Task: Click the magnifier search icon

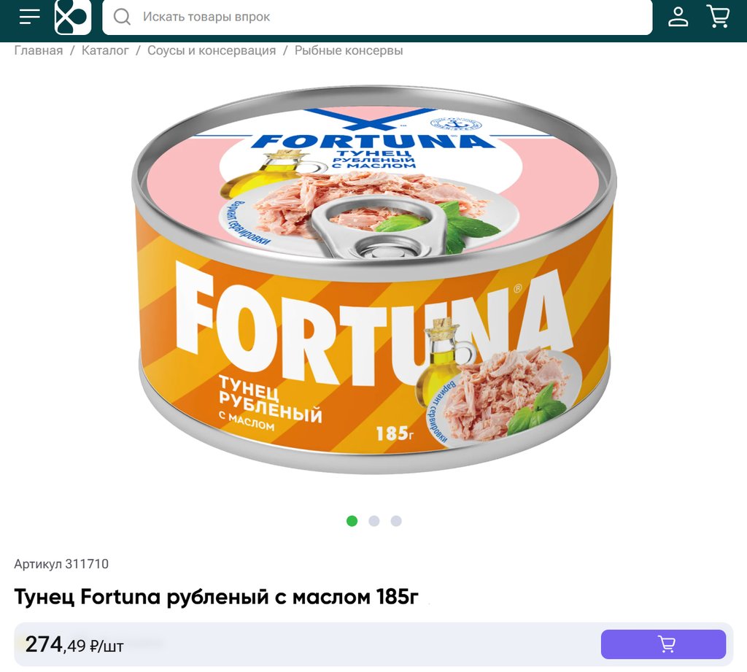Action: click(122, 17)
